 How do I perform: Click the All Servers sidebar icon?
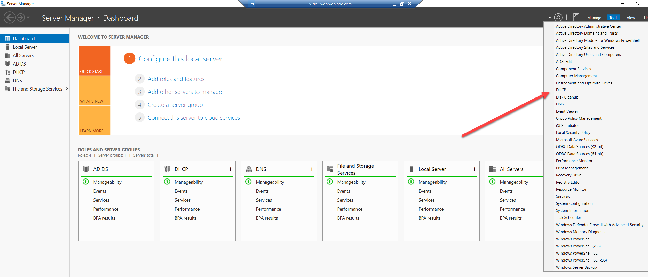pos(8,55)
